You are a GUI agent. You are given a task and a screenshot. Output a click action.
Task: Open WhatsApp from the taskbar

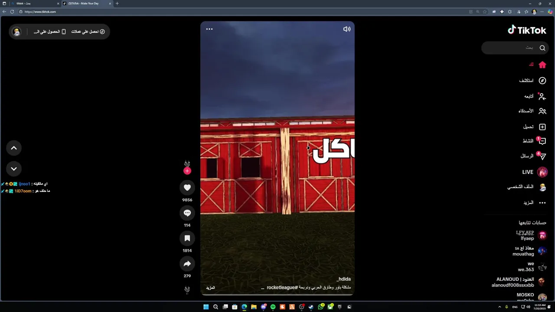(x=321, y=306)
